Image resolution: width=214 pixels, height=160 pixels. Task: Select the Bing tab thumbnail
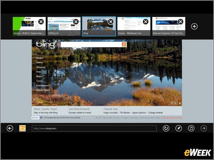[99, 26]
